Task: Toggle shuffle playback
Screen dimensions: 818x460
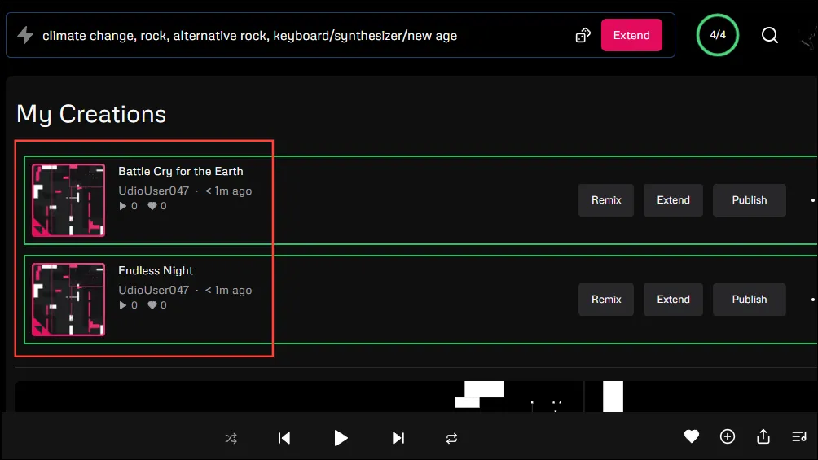Action: coord(231,438)
